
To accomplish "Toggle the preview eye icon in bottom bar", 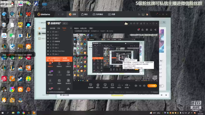I will [x=140, y=86].
